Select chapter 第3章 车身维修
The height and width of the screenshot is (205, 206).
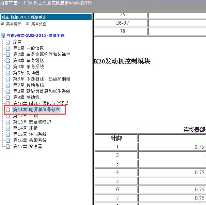click(28, 60)
